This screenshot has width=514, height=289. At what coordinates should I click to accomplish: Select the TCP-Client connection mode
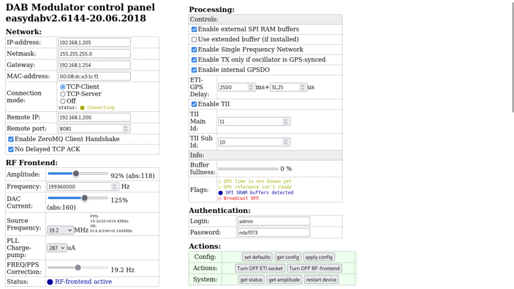[x=63, y=87]
